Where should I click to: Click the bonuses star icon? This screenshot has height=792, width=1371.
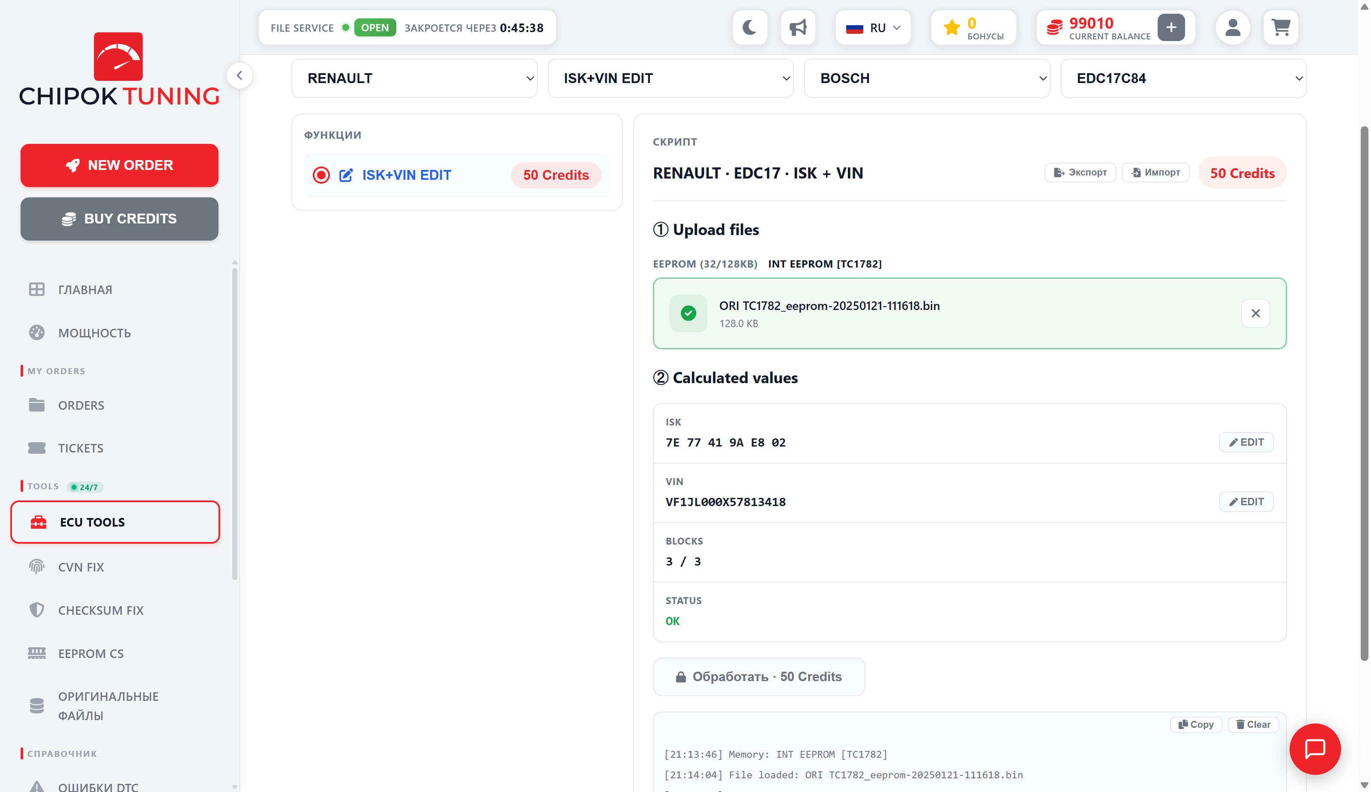(952, 27)
